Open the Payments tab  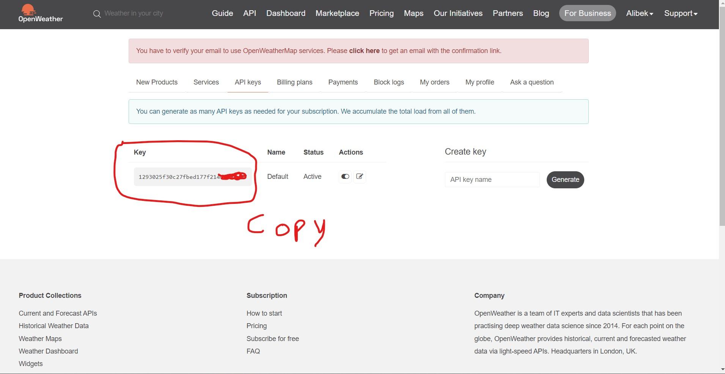[x=343, y=82]
